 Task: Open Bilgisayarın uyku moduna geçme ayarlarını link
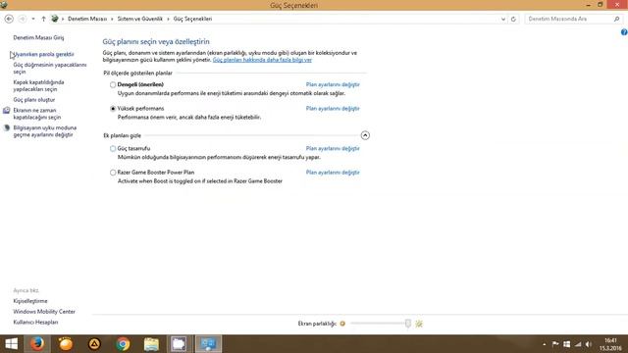pos(45,131)
